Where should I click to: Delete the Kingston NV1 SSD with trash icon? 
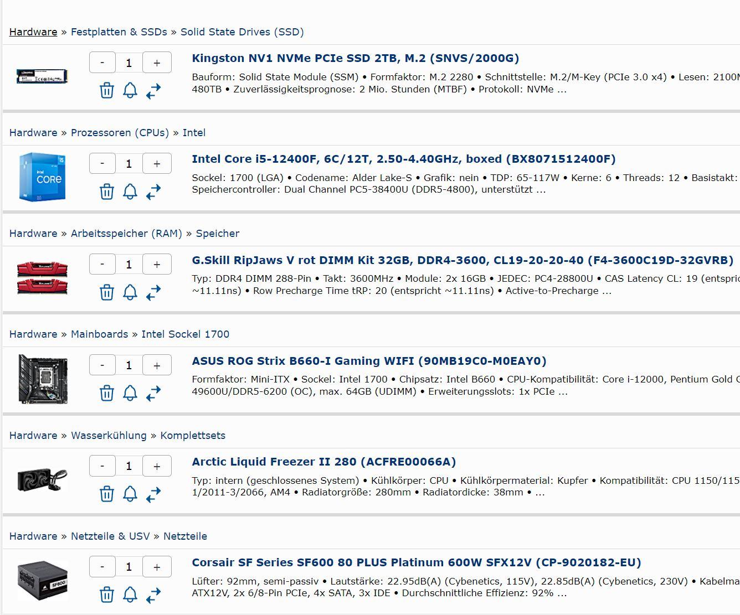[106, 90]
